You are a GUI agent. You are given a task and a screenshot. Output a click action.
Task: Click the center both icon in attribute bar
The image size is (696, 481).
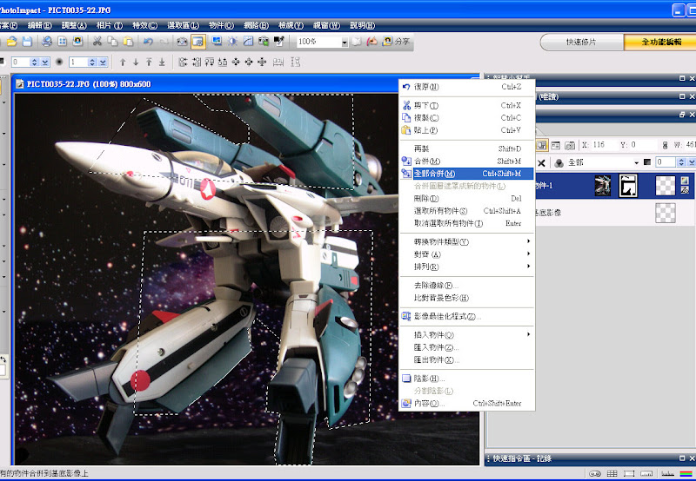[x=262, y=62]
